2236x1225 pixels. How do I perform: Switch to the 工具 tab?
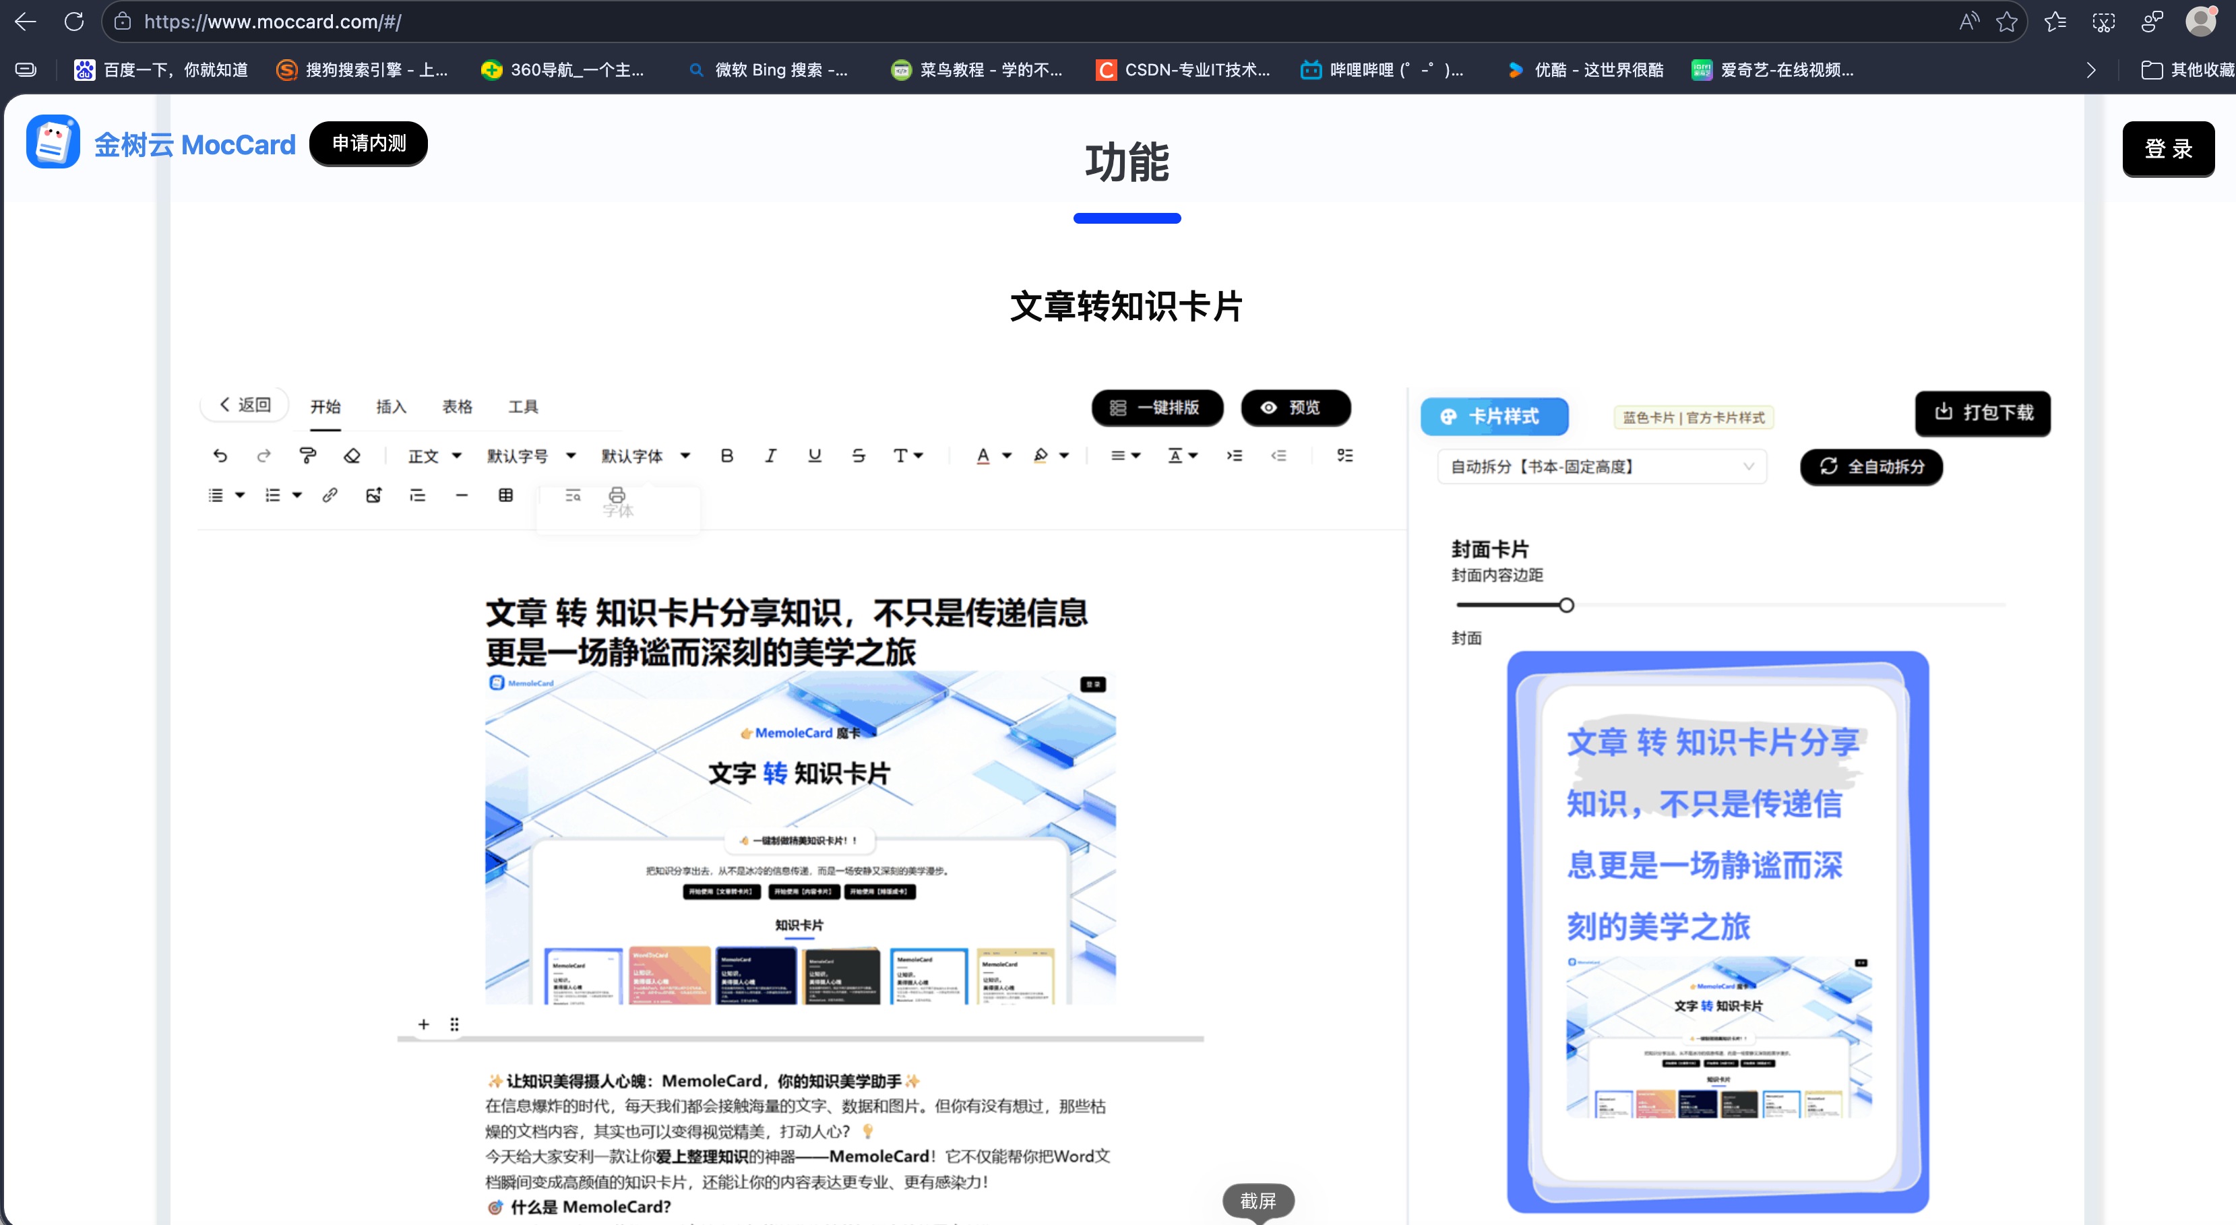coord(524,406)
